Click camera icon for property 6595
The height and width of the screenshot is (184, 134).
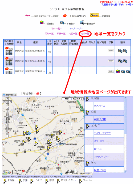coord(120,51)
